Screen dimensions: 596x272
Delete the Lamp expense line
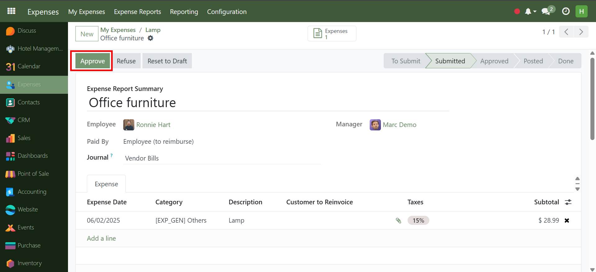pyautogui.click(x=567, y=220)
